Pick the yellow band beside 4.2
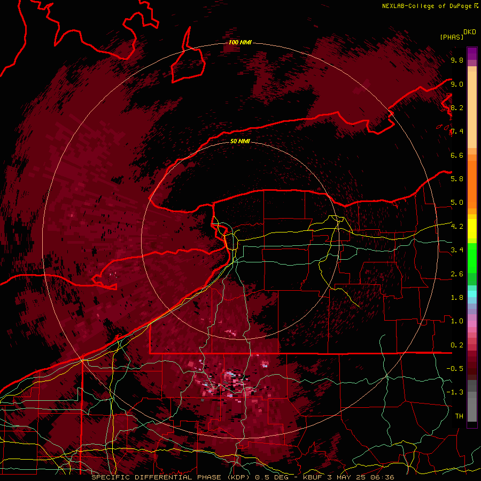 click(x=472, y=229)
